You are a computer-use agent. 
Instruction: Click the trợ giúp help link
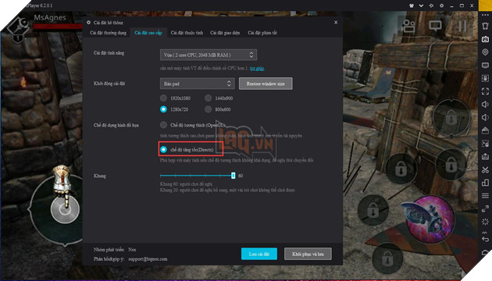257,69
